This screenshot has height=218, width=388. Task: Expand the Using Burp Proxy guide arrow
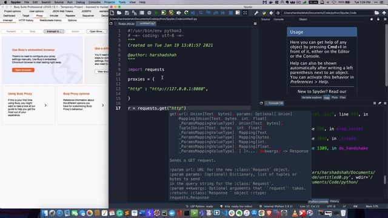click(45, 105)
